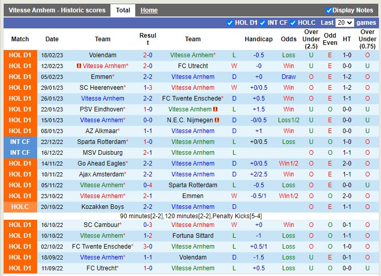Switch to the Total tab
Image resolution: width=381 pixels, height=276 pixels.
point(123,10)
